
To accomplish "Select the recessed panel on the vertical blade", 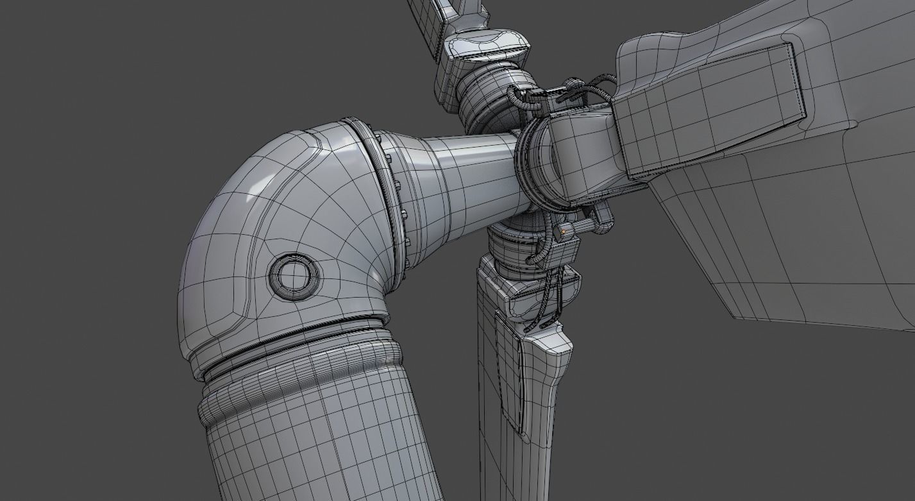I will tap(510, 372).
